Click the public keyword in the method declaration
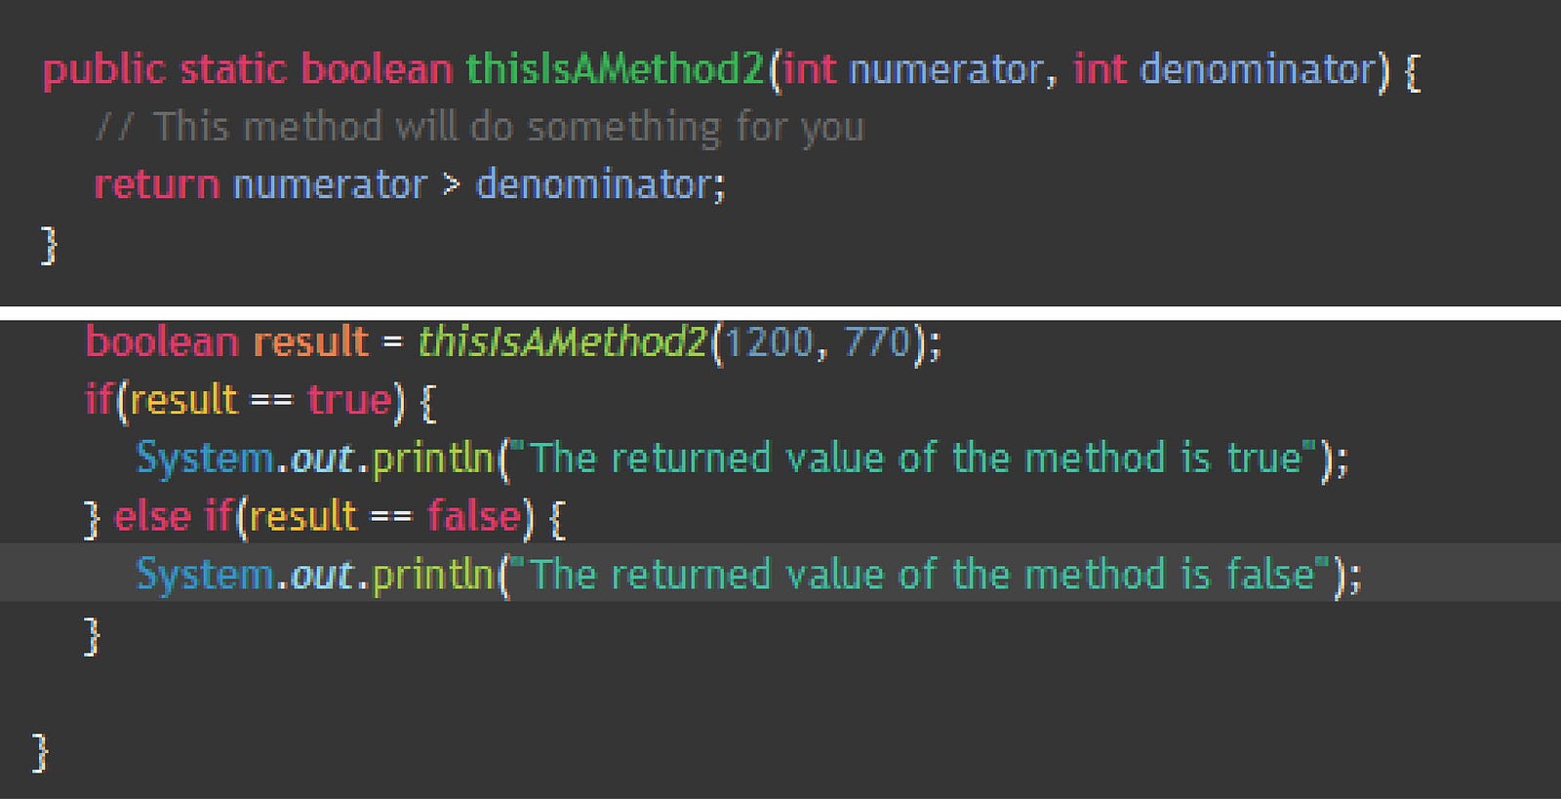The height and width of the screenshot is (799, 1561). tap(103, 70)
